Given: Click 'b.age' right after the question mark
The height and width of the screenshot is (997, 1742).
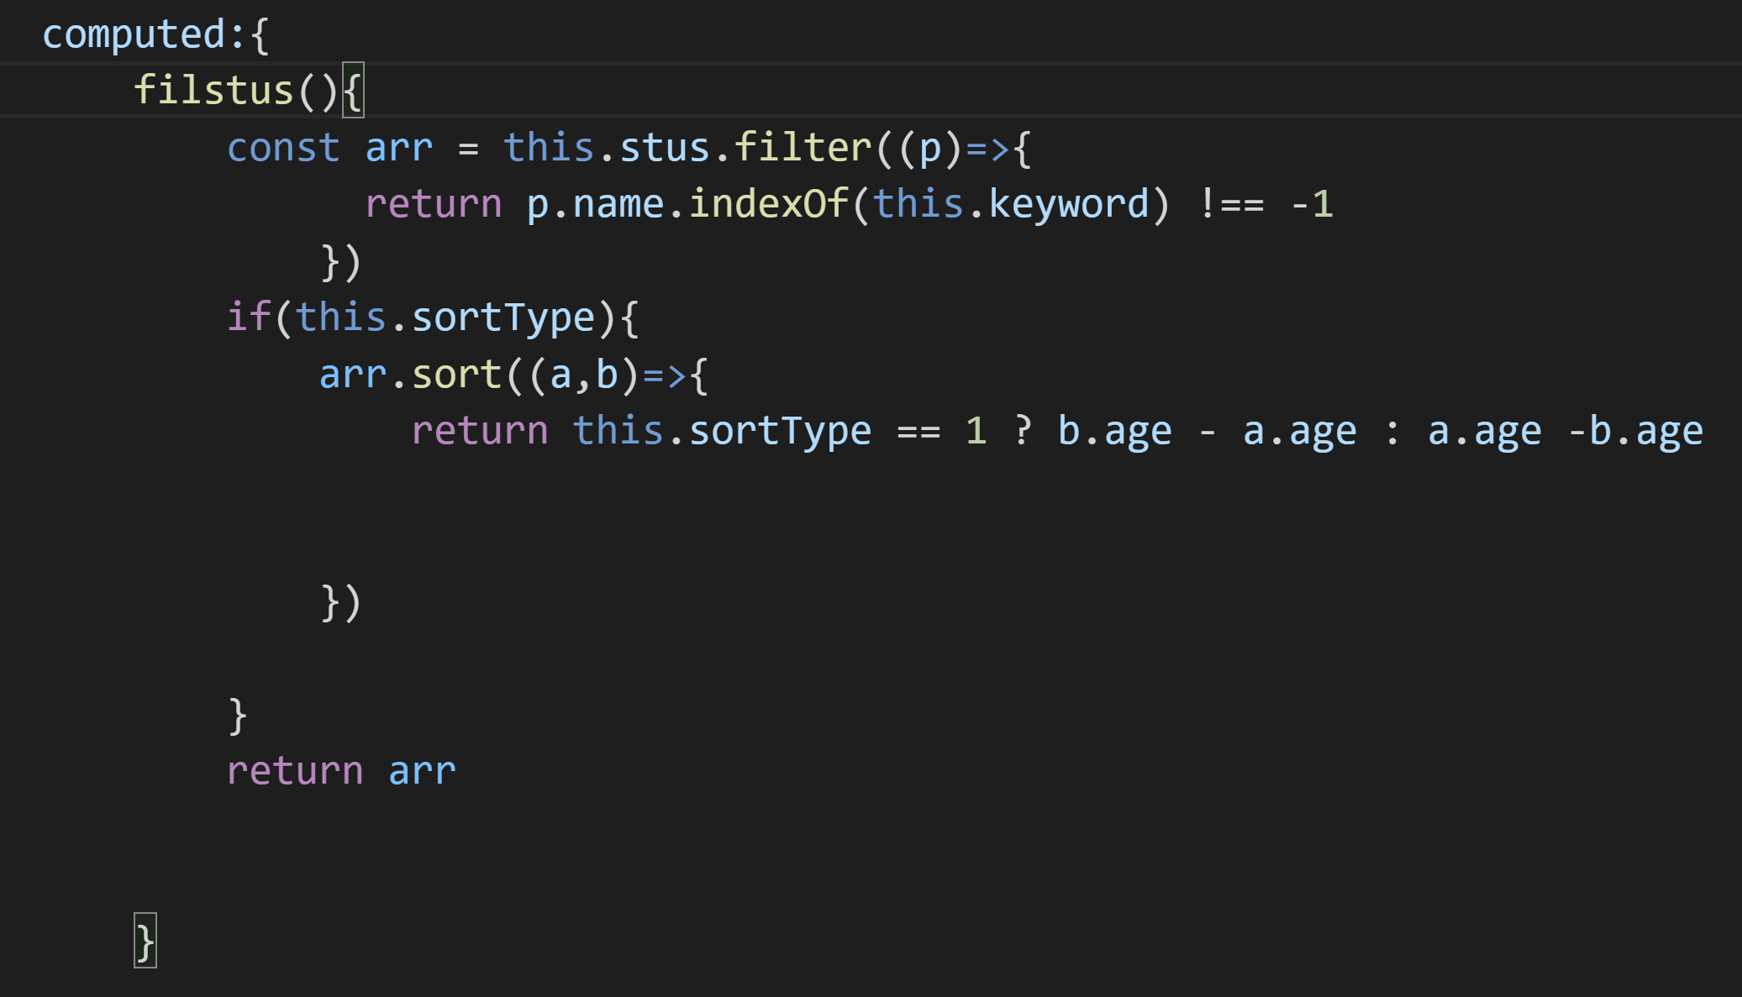Looking at the screenshot, I should [x=1114, y=431].
